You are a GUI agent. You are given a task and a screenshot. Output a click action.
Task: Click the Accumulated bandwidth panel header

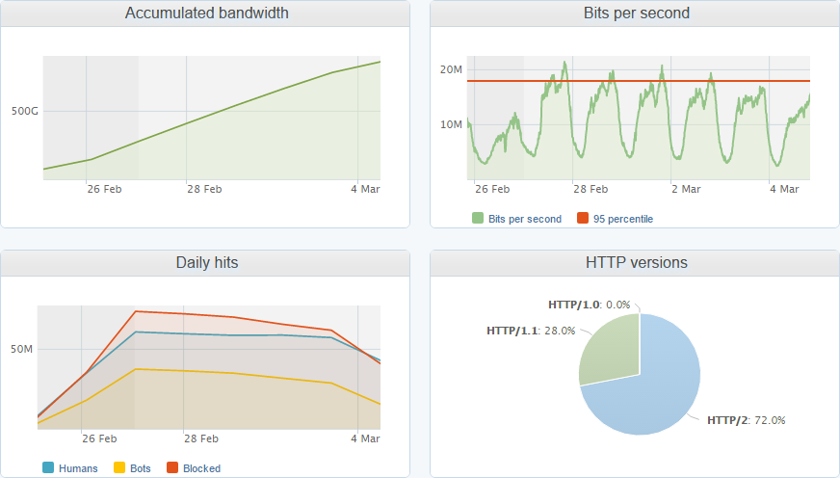[206, 13]
